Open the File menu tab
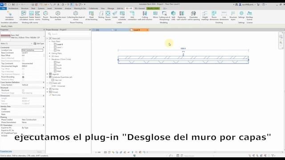 click(4, 8)
